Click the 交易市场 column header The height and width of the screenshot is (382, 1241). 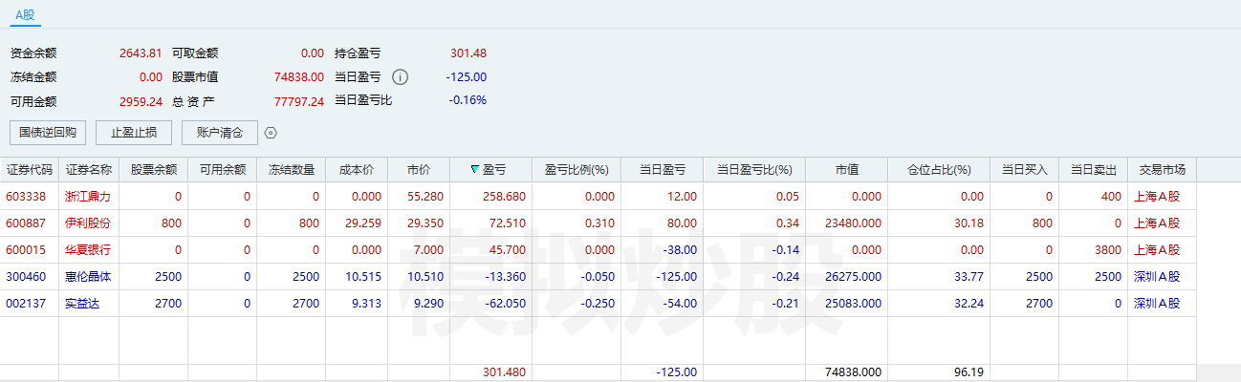[1163, 170]
